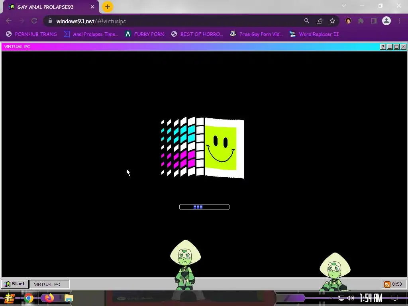Click the boot loading progress bar

(x=204, y=207)
